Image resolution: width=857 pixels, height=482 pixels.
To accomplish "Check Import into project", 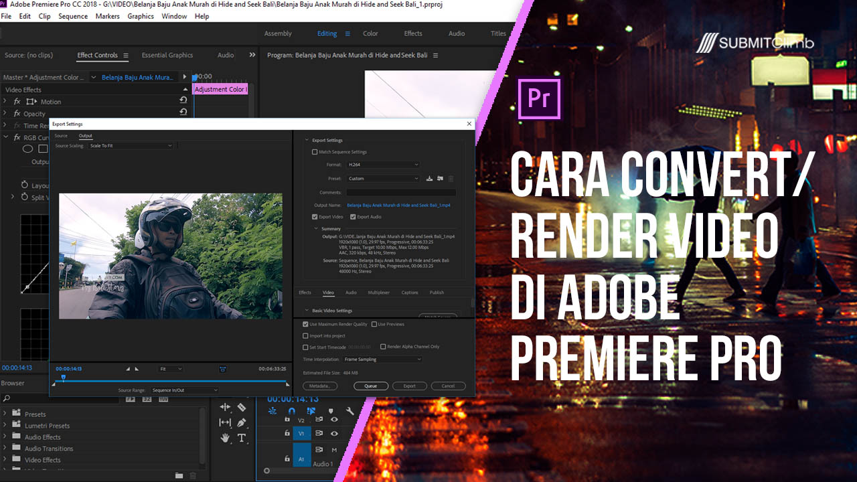I will [x=306, y=335].
